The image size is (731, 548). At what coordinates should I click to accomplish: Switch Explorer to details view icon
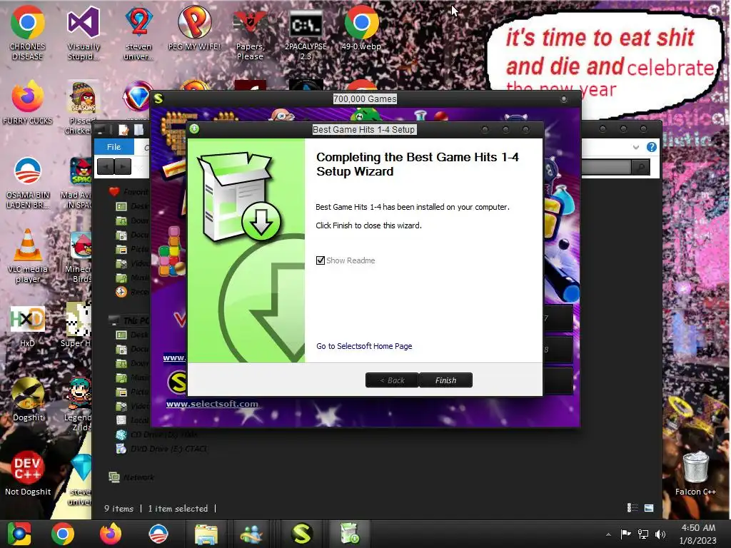(632, 508)
